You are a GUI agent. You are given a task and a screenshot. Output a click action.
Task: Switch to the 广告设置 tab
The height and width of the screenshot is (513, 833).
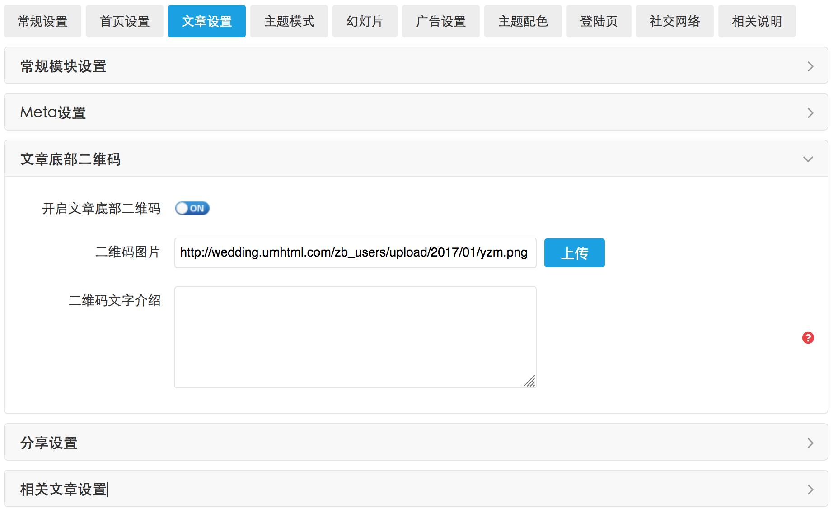click(441, 21)
